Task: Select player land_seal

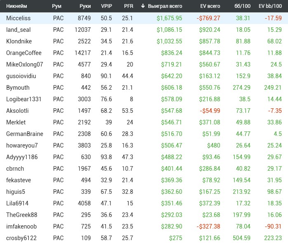Action: click(19, 30)
